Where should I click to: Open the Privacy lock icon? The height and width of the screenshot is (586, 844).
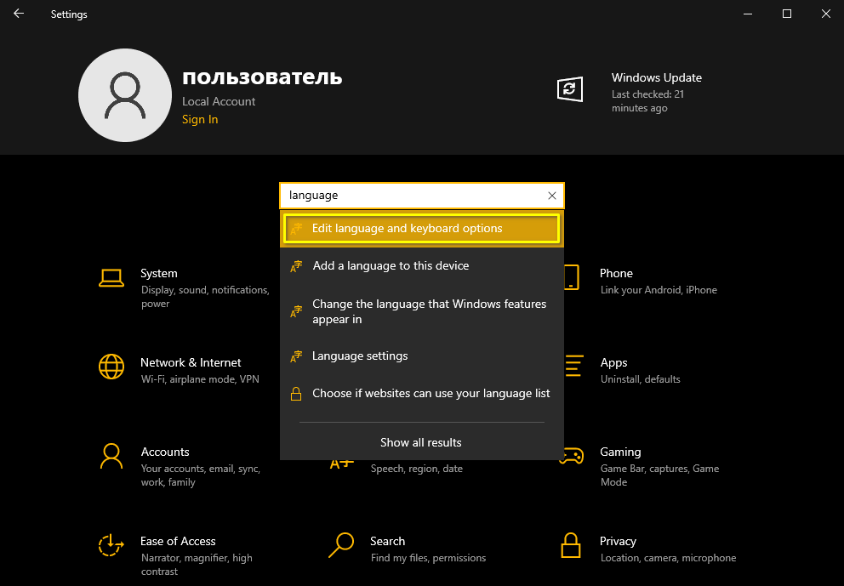571,545
